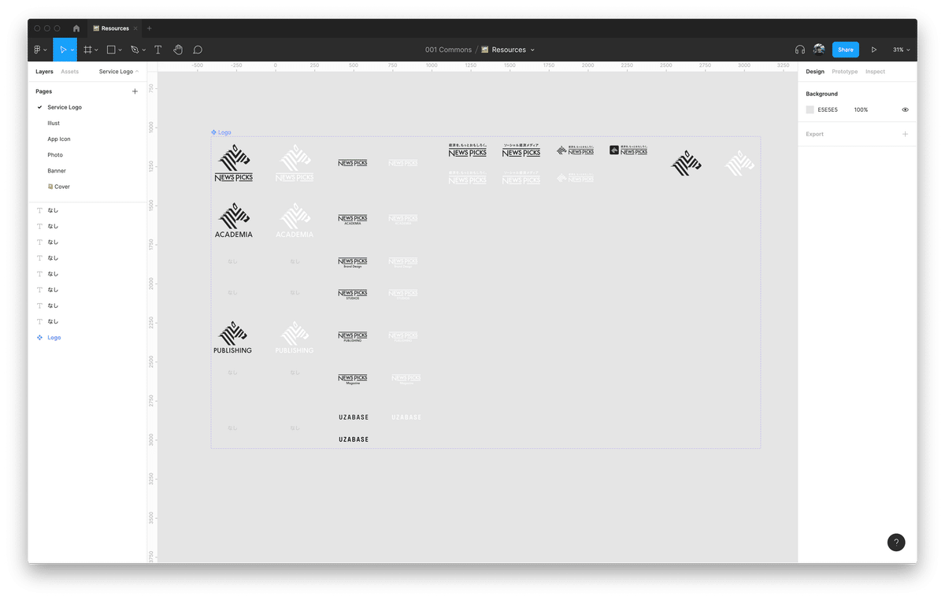Select the Comment tool
The width and height of the screenshot is (945, 600).
[x=198, y=50]
